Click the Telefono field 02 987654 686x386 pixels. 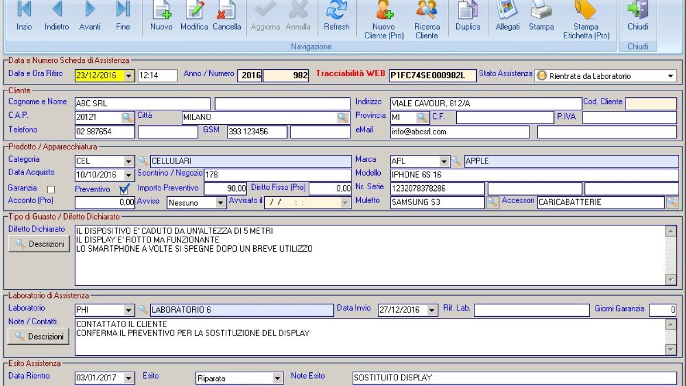[x=105, y=132]
